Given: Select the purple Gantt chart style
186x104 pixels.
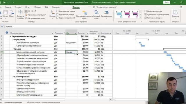Looking at the screenshot, I should pos(135,14).
